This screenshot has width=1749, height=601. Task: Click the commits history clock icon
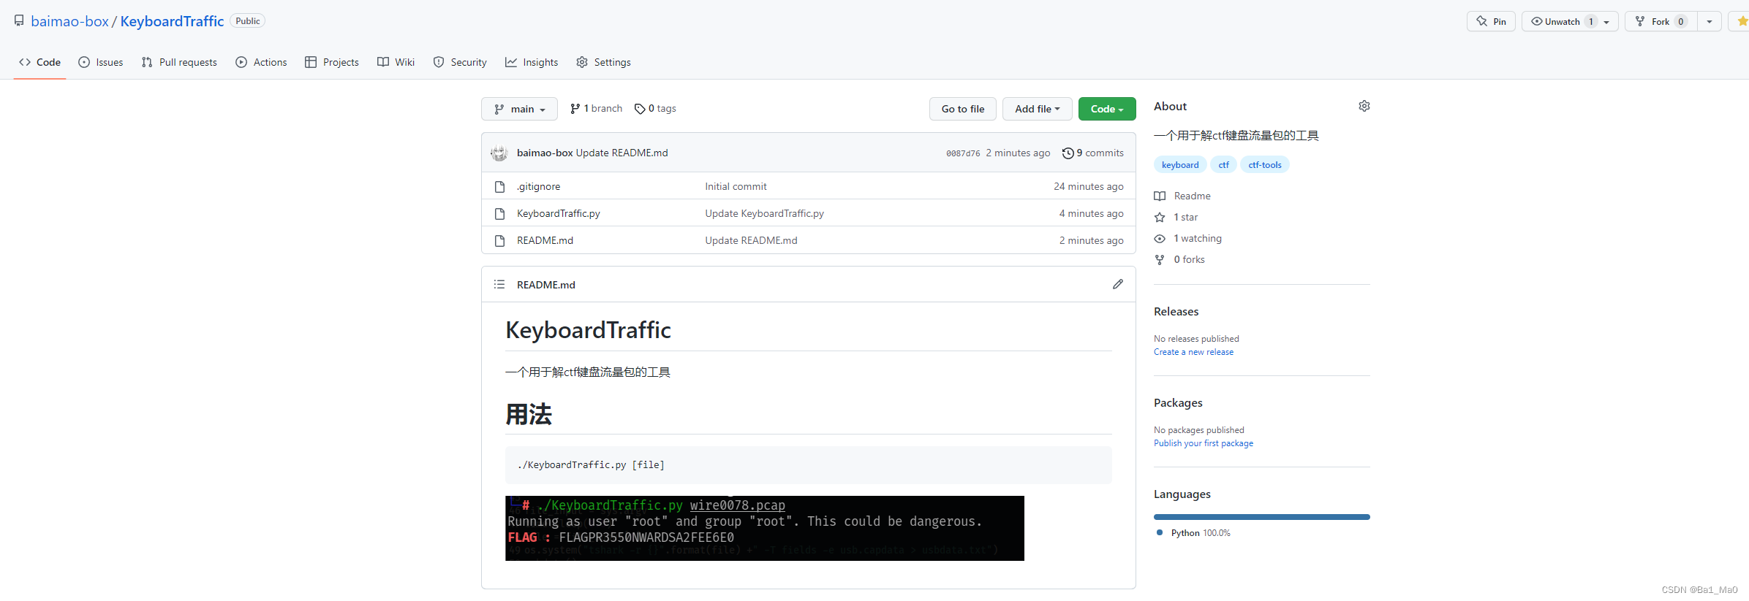(1068, 153)
